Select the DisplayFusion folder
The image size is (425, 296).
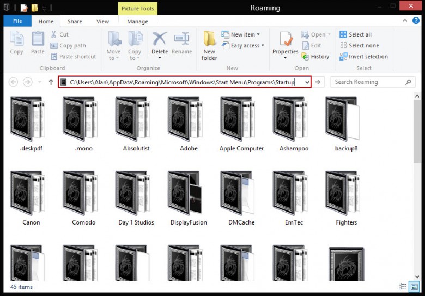[189, 198]
